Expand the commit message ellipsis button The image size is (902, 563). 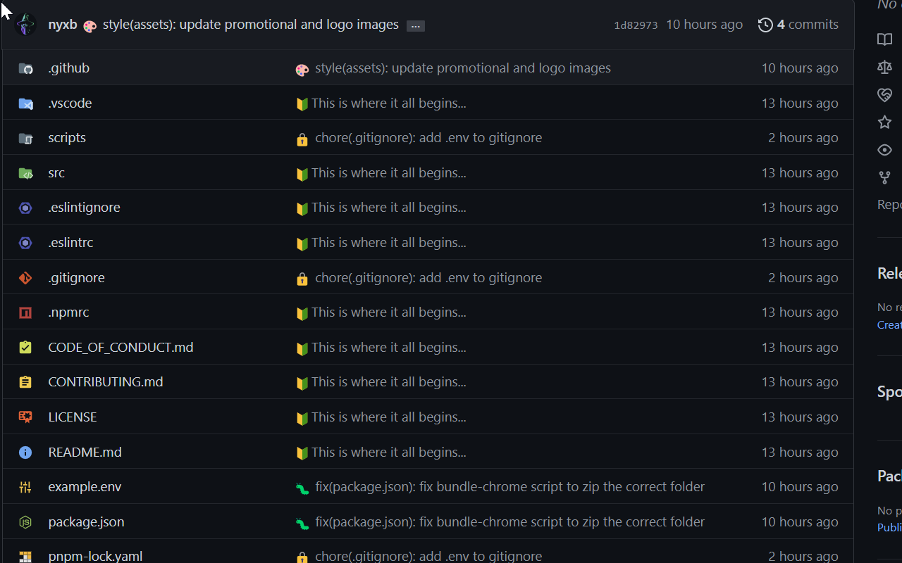tap(415, 26)
